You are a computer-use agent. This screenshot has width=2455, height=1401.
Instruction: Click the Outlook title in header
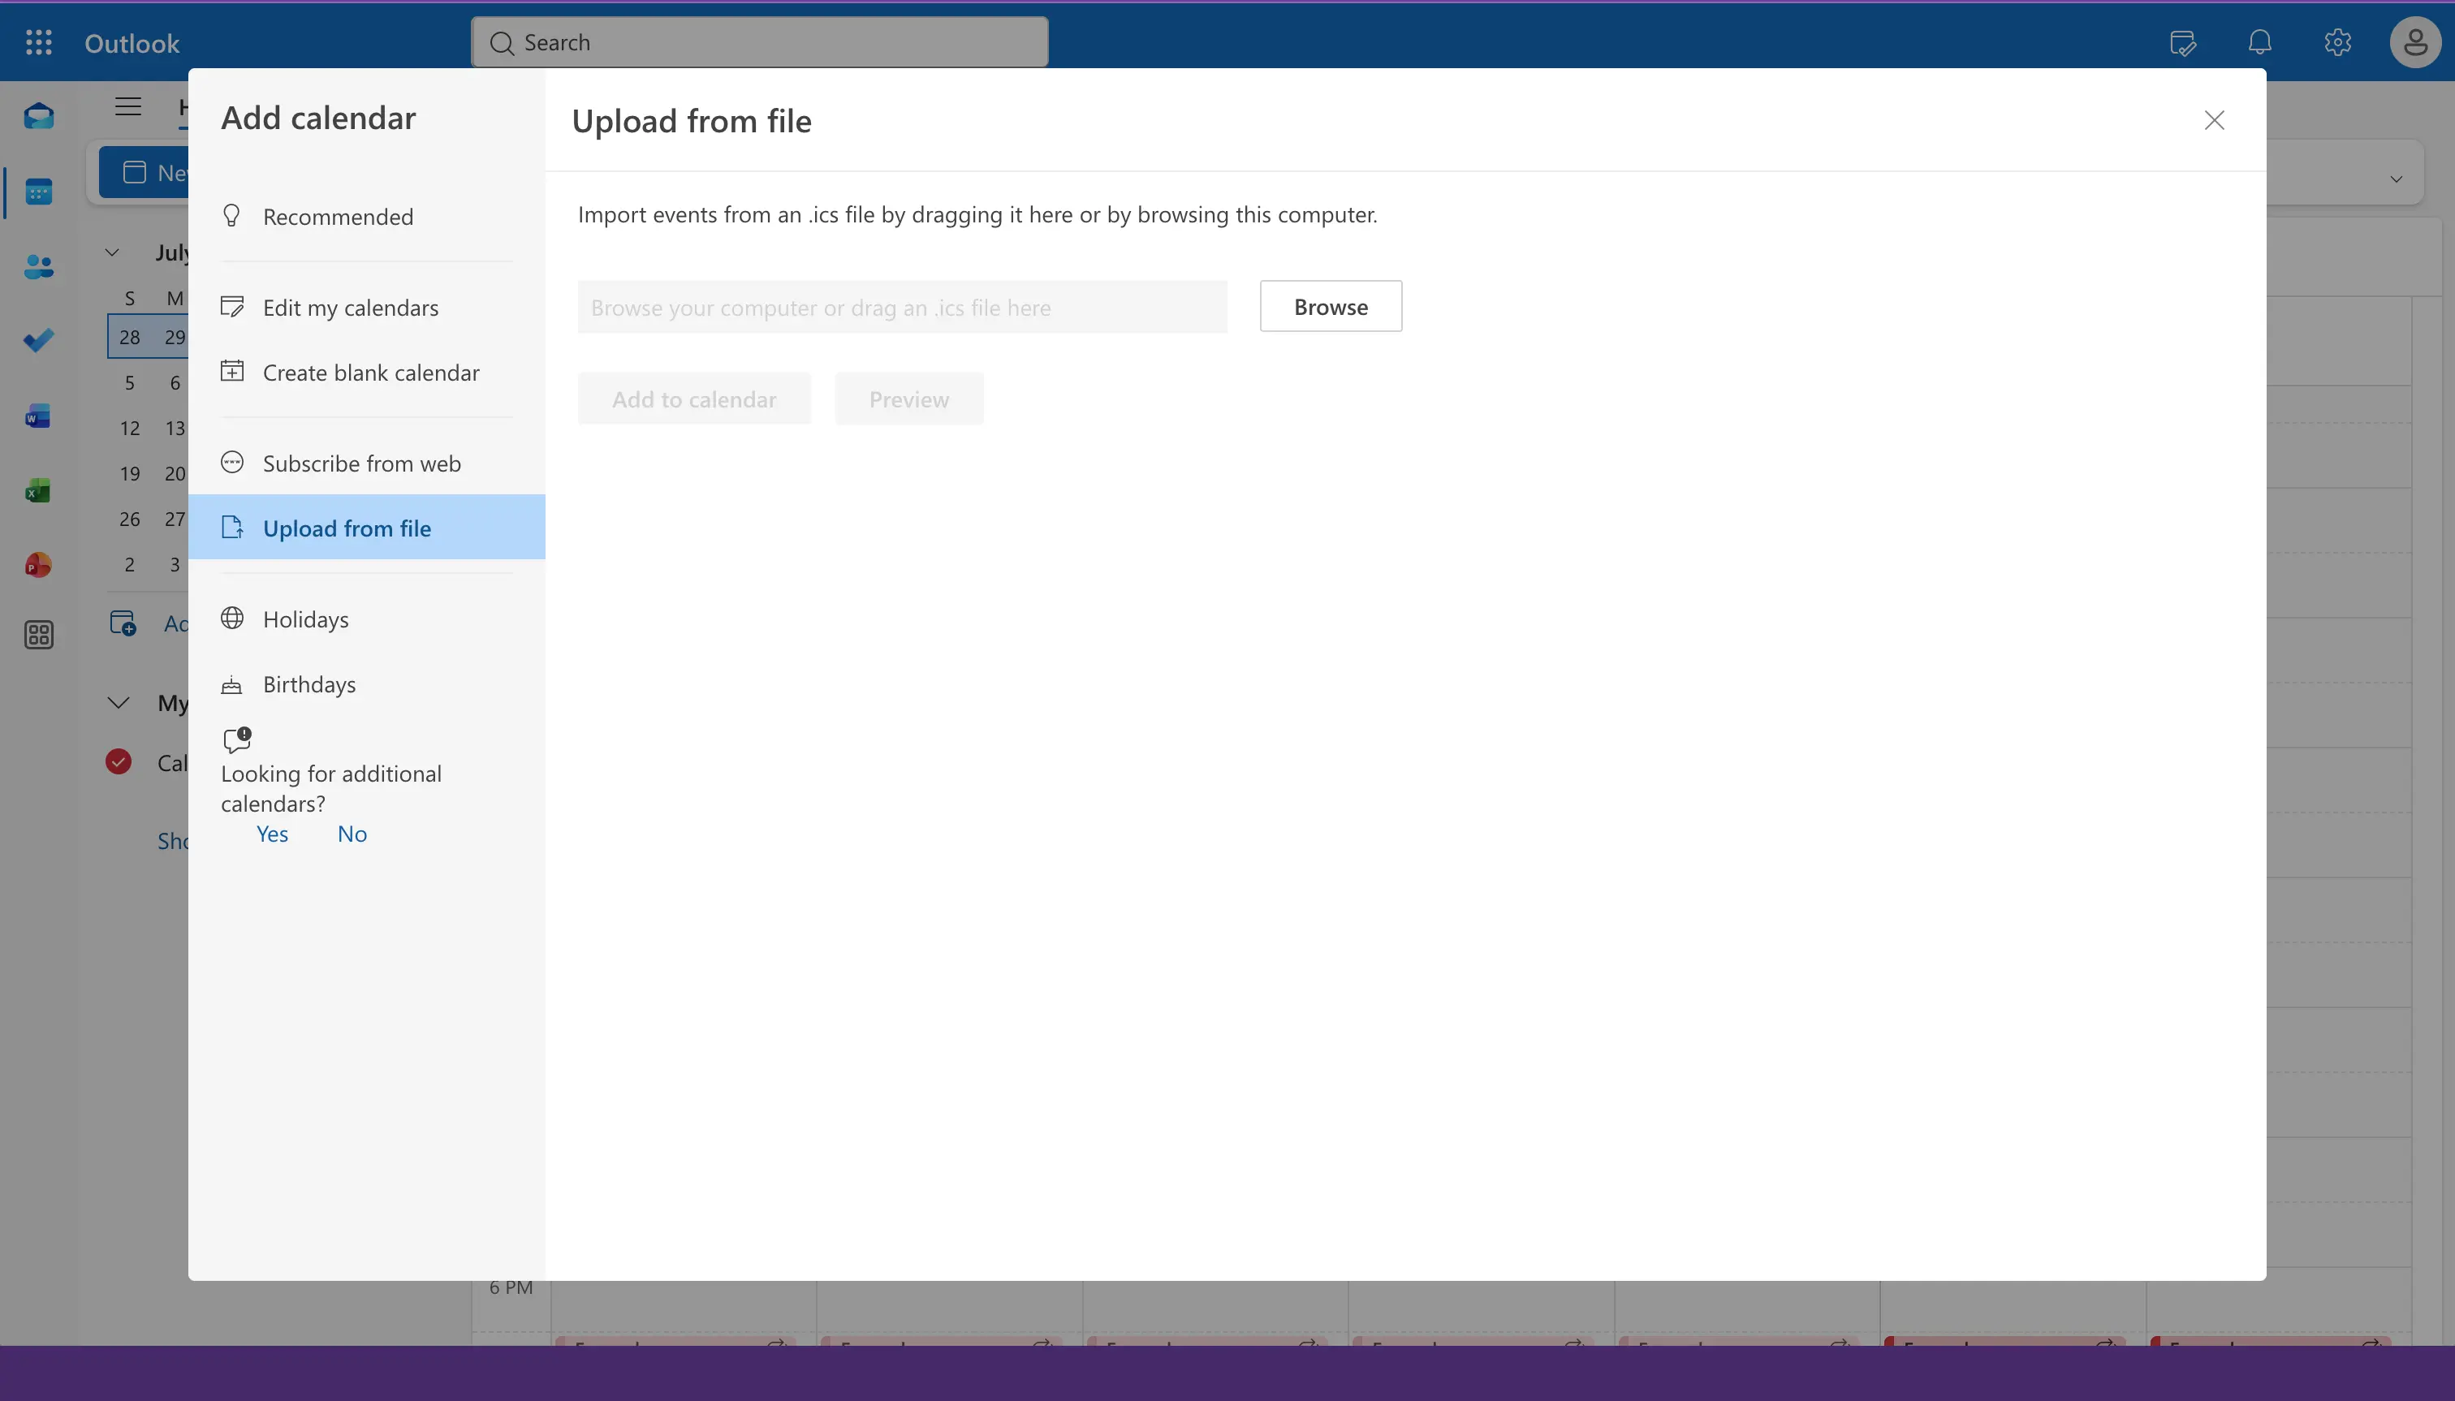132,43
